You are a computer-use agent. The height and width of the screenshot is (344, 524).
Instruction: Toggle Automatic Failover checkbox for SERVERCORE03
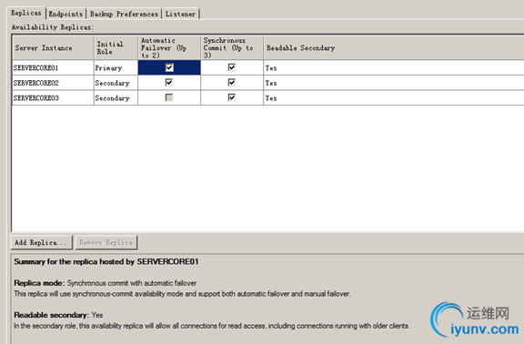[x=169, y=97]
